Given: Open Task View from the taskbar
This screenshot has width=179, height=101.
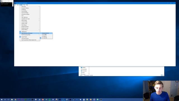Looking at the screenshot, I should [8, 100].
